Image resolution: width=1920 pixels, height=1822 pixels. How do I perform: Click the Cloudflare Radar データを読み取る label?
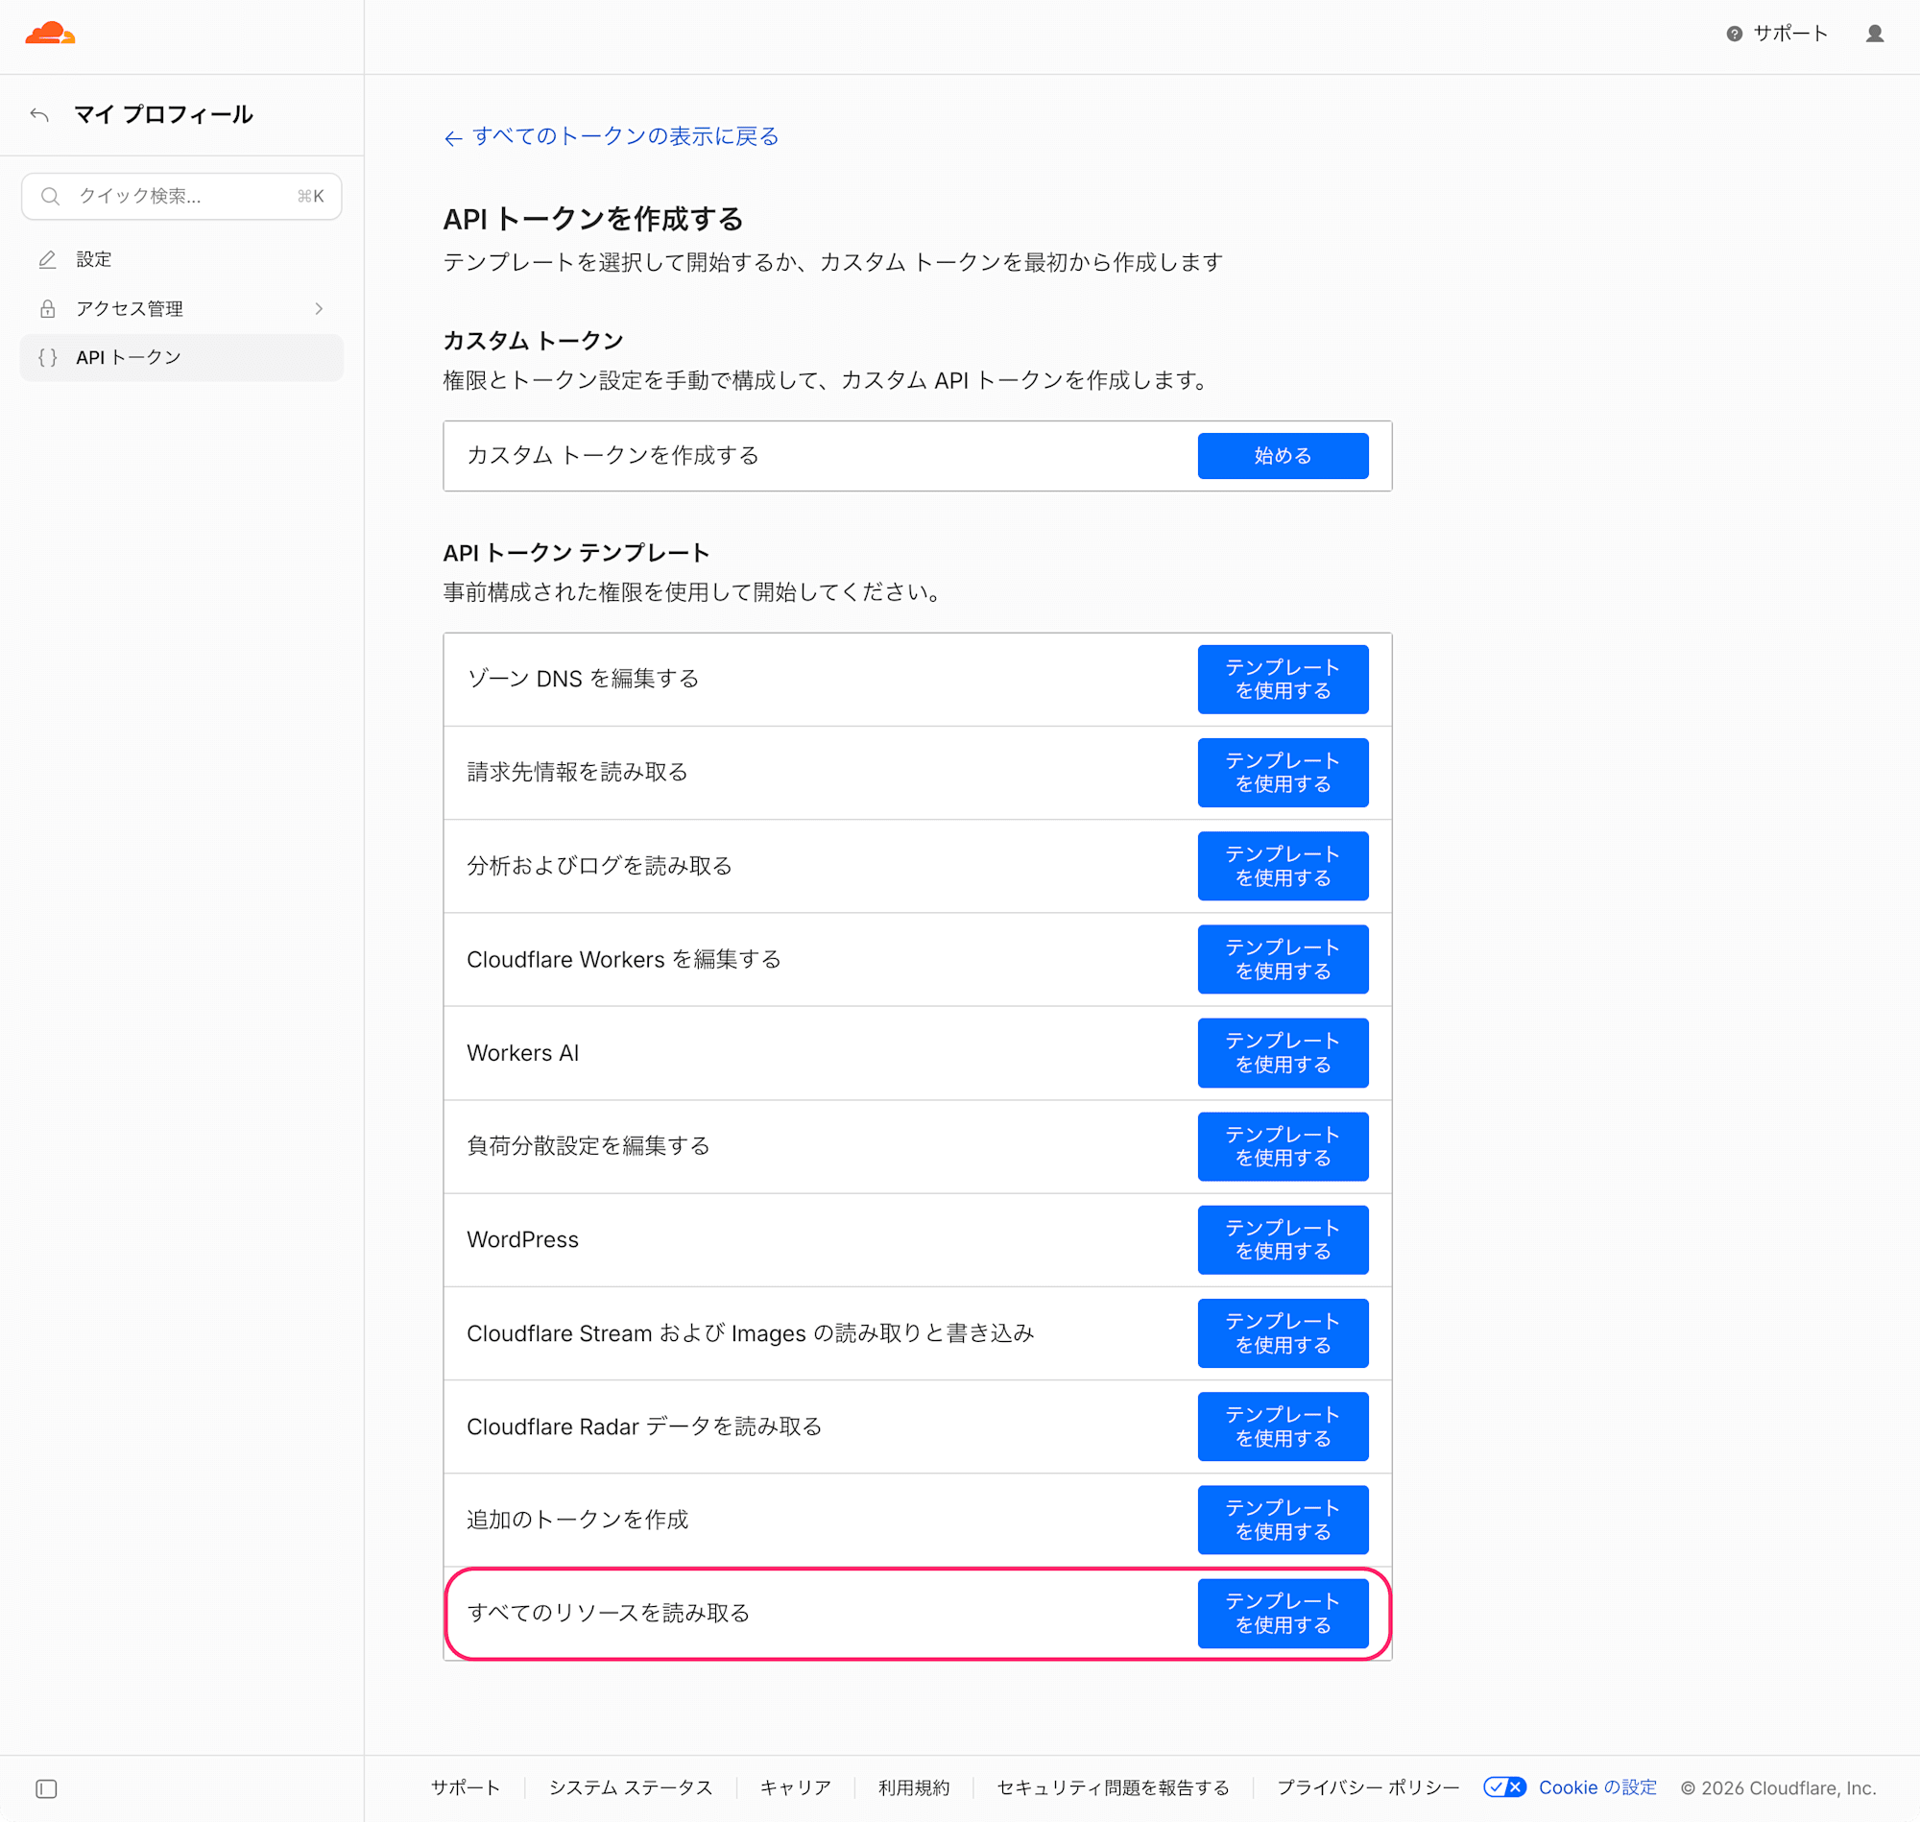point(644,1426)
